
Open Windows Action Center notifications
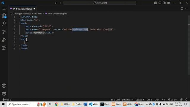point(185,104)
